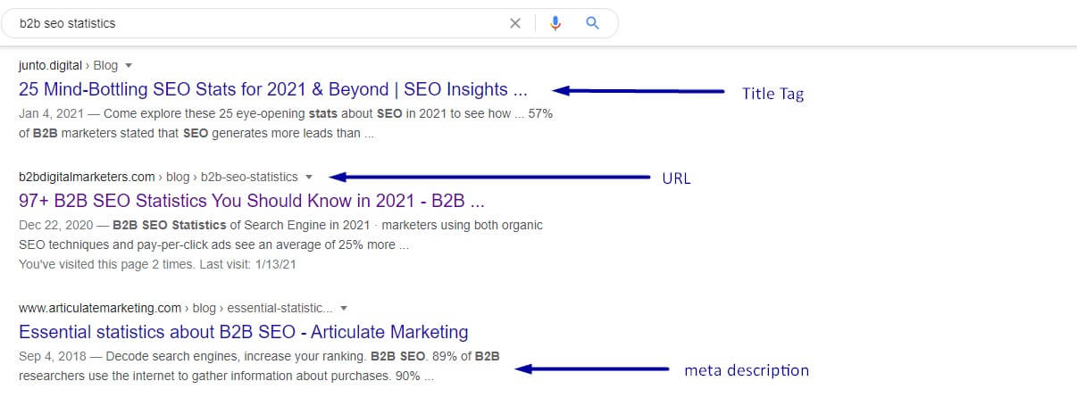
Task: Click the Dec 22, 2020 snippet description
Action: 280,234
